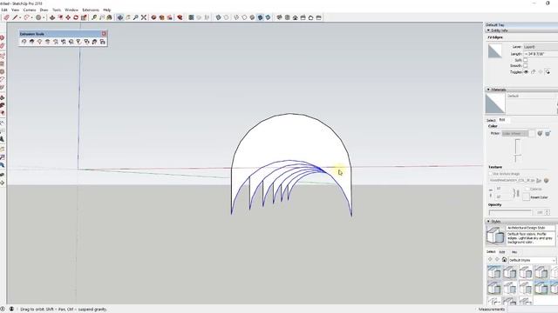Open the View menu
Screen dimensions: 558x313
coord(16,10)
